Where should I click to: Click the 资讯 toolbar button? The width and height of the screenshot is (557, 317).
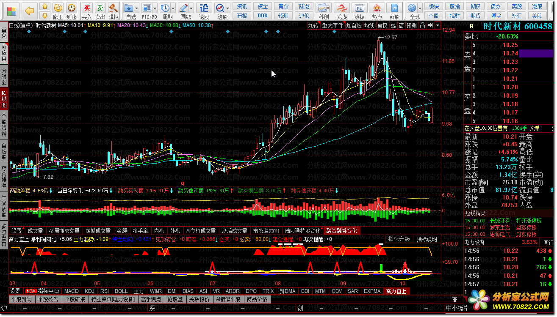point(242,6)
